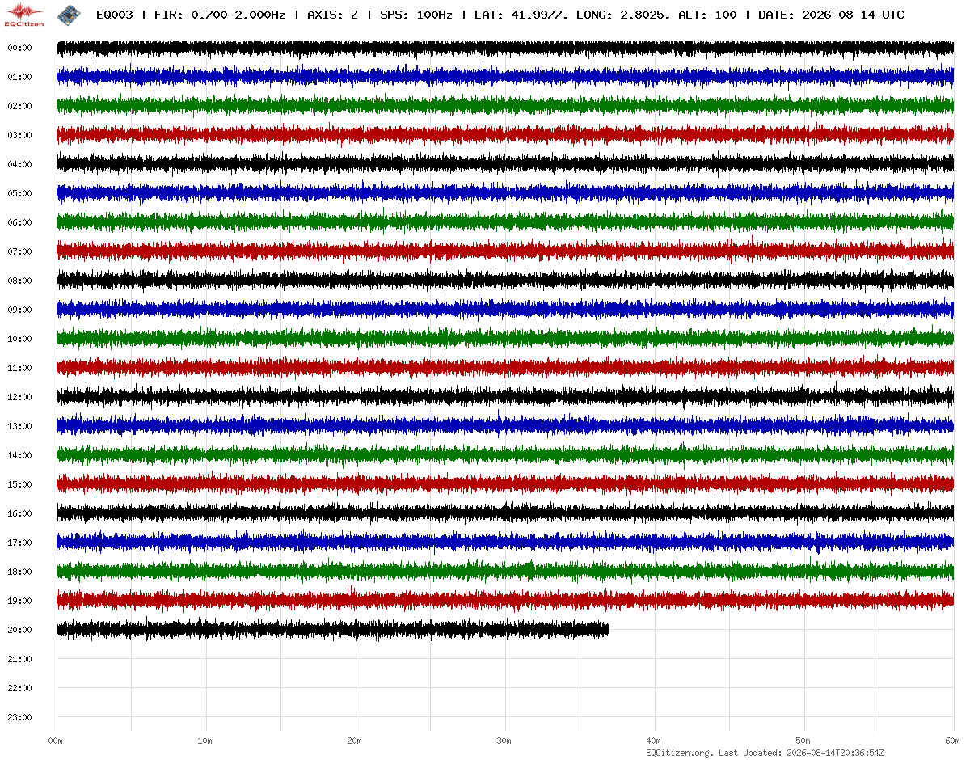The image size is (970, 760).
Task: Click the 21:00 hour label
Action: point(19,659)
